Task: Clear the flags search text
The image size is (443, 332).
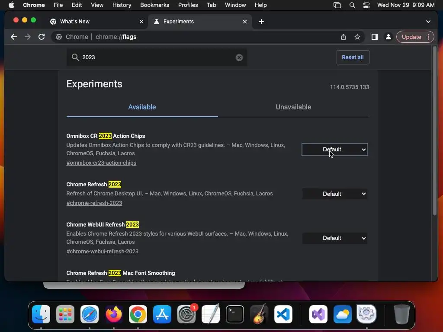Action: point(239,57)
